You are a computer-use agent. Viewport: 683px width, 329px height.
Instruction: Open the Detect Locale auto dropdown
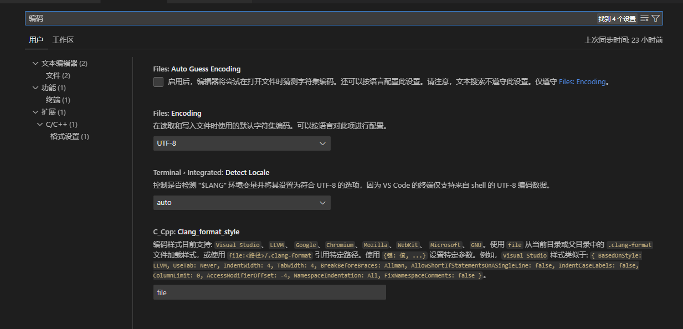pos(242,203)
